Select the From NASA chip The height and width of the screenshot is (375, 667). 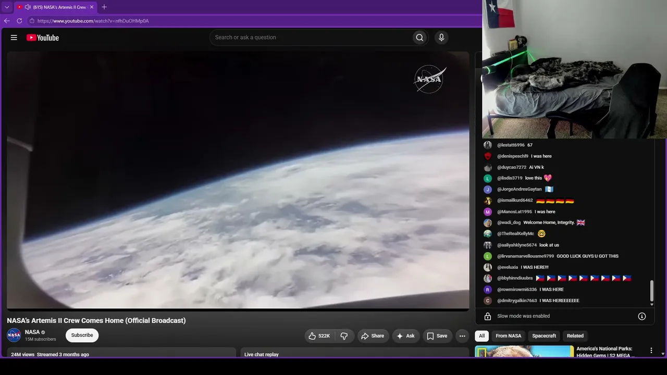[x=509, y=336]
